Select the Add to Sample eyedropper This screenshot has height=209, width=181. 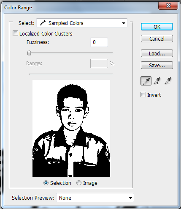157,81
